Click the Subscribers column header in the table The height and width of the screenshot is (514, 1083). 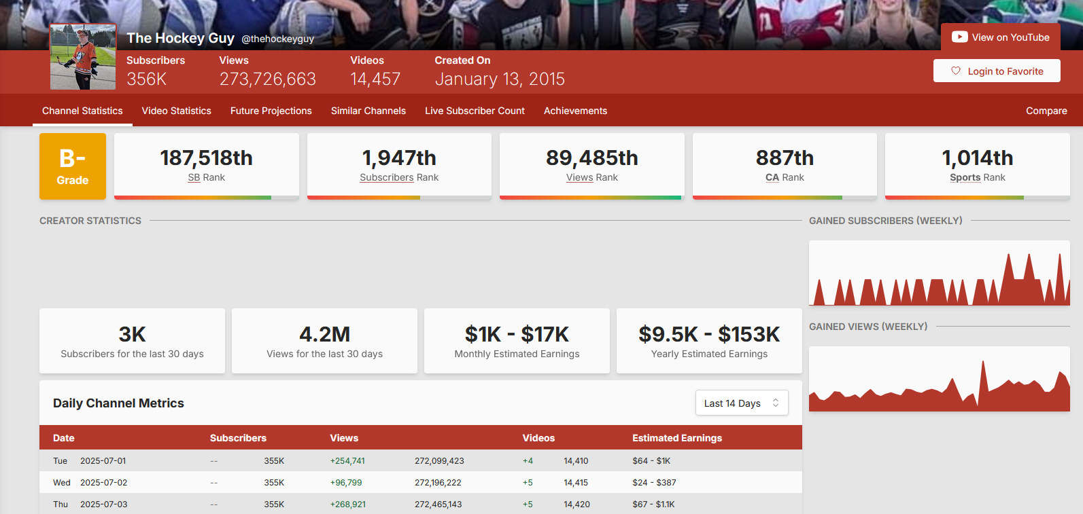coord(238,438)
